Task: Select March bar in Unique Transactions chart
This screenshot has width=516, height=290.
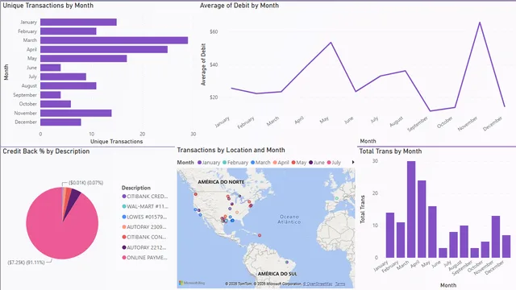Action: pos(114,40)
